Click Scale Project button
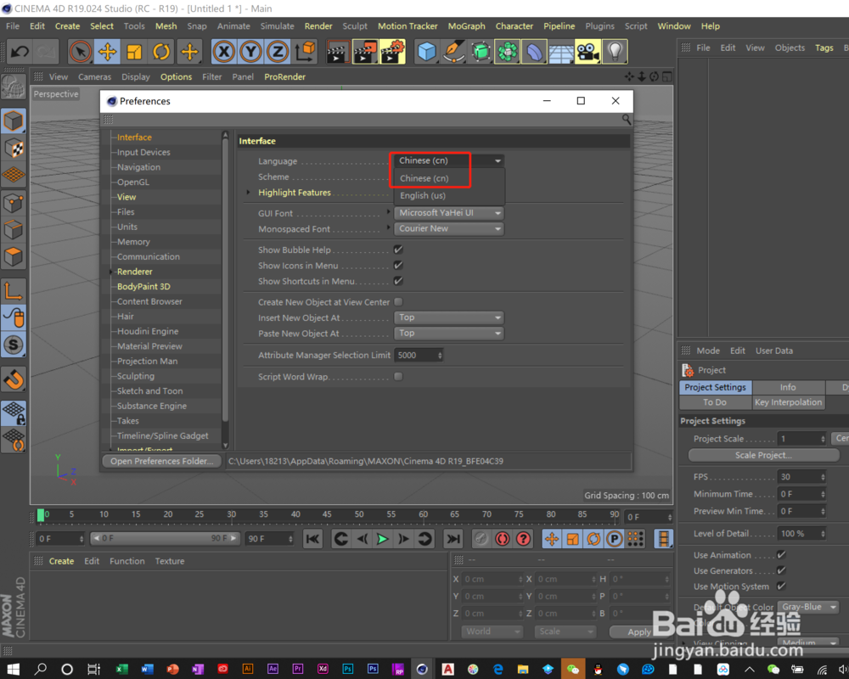Image resolution: width=849 pixels, height=679 pixels. pos(763,455)
